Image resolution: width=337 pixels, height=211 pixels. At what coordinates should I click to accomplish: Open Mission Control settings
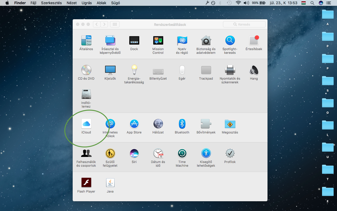coord(158,45)
